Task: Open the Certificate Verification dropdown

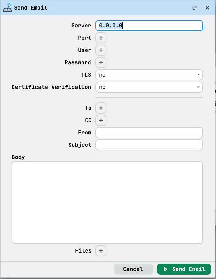Action: (x=149, y=87)
